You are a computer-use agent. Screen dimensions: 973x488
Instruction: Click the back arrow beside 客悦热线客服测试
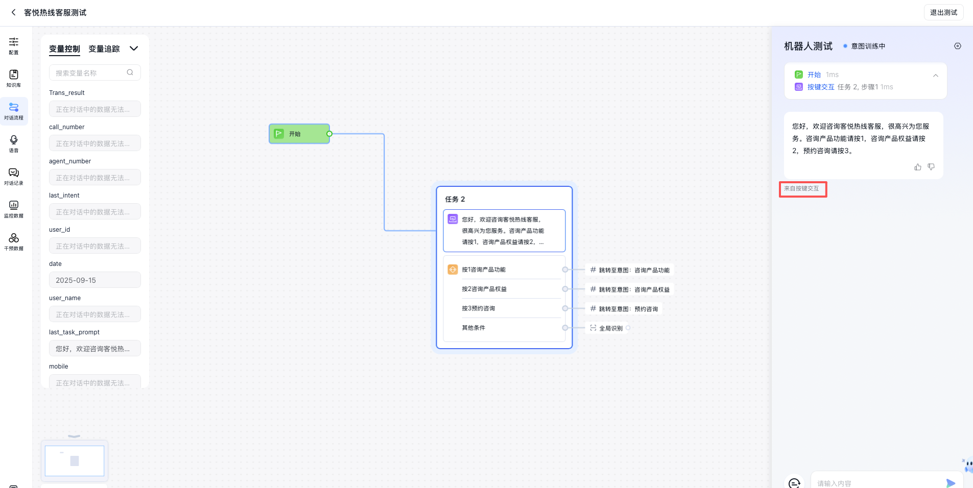[x=13, y=12]
